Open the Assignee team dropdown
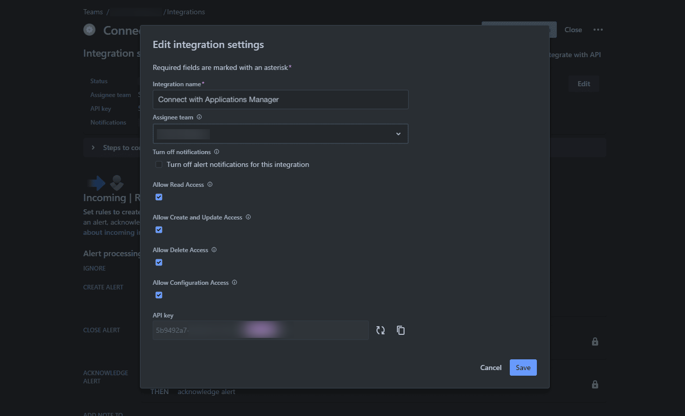The width and height of the screenshot is (685, 416). [x=280, y=134]
